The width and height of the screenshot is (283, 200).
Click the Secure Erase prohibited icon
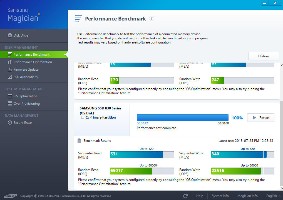point(10,123)
